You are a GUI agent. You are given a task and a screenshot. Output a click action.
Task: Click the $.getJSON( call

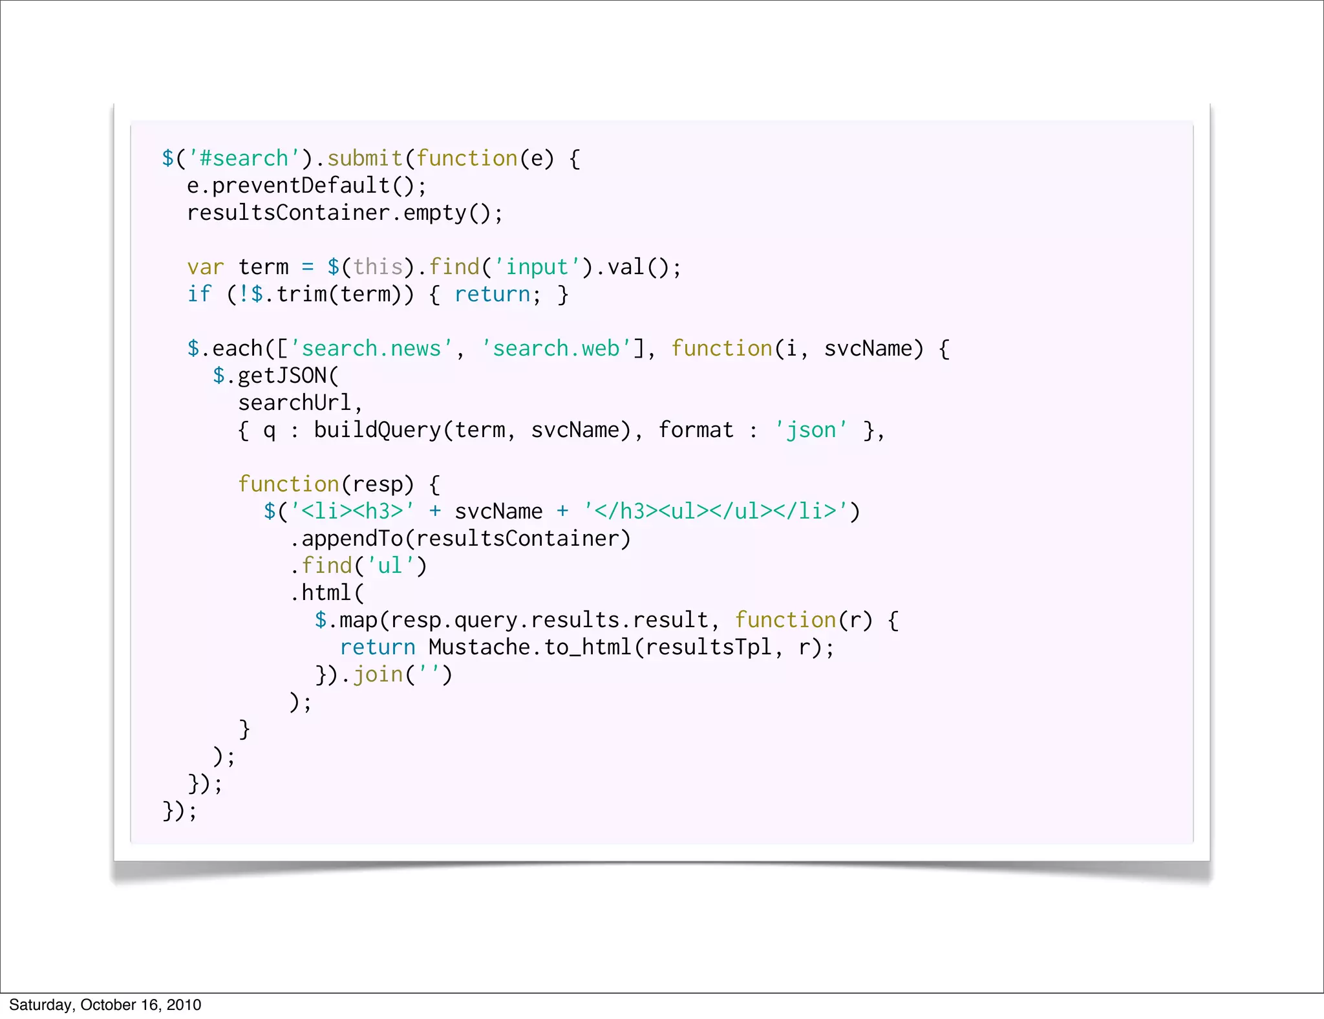[276, 376]
